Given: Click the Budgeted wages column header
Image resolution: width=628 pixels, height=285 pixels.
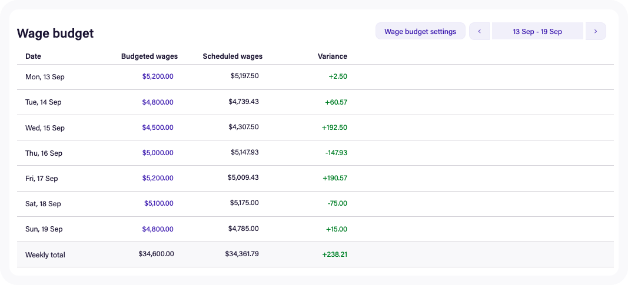Looking at the screenshot, I should (149, 56).
